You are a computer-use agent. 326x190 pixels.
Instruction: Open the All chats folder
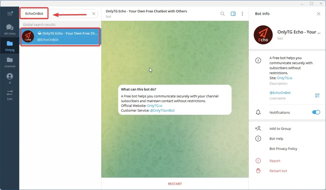tap(10, 30)
